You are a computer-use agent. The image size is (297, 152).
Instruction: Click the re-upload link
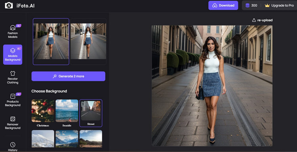(x=262, y=20)
